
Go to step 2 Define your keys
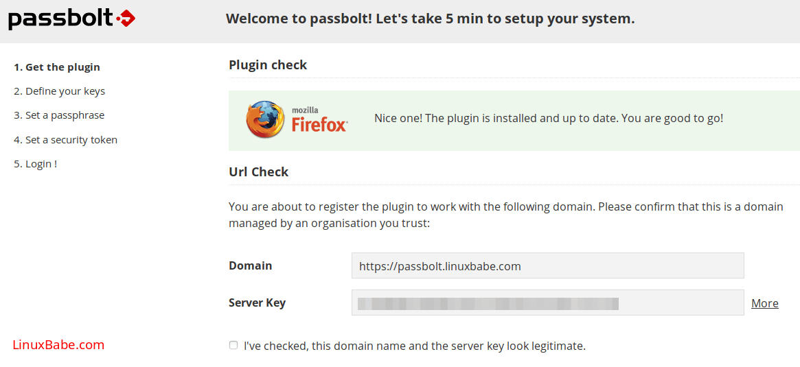(59, 91)
